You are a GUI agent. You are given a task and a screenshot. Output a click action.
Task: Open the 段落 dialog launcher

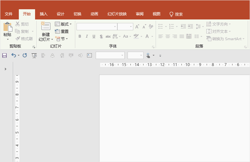pyautogui.click(x=246, y=47)
